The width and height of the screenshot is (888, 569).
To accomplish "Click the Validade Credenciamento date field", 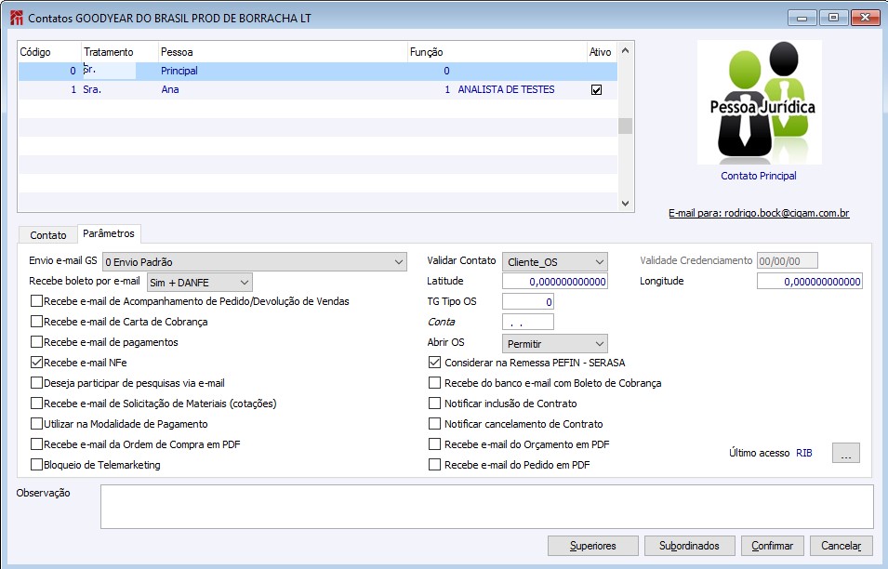I will [x=788, y=261].
